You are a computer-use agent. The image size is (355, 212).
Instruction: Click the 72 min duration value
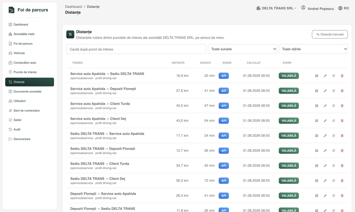pyautogui.click(x=209, y=181)
